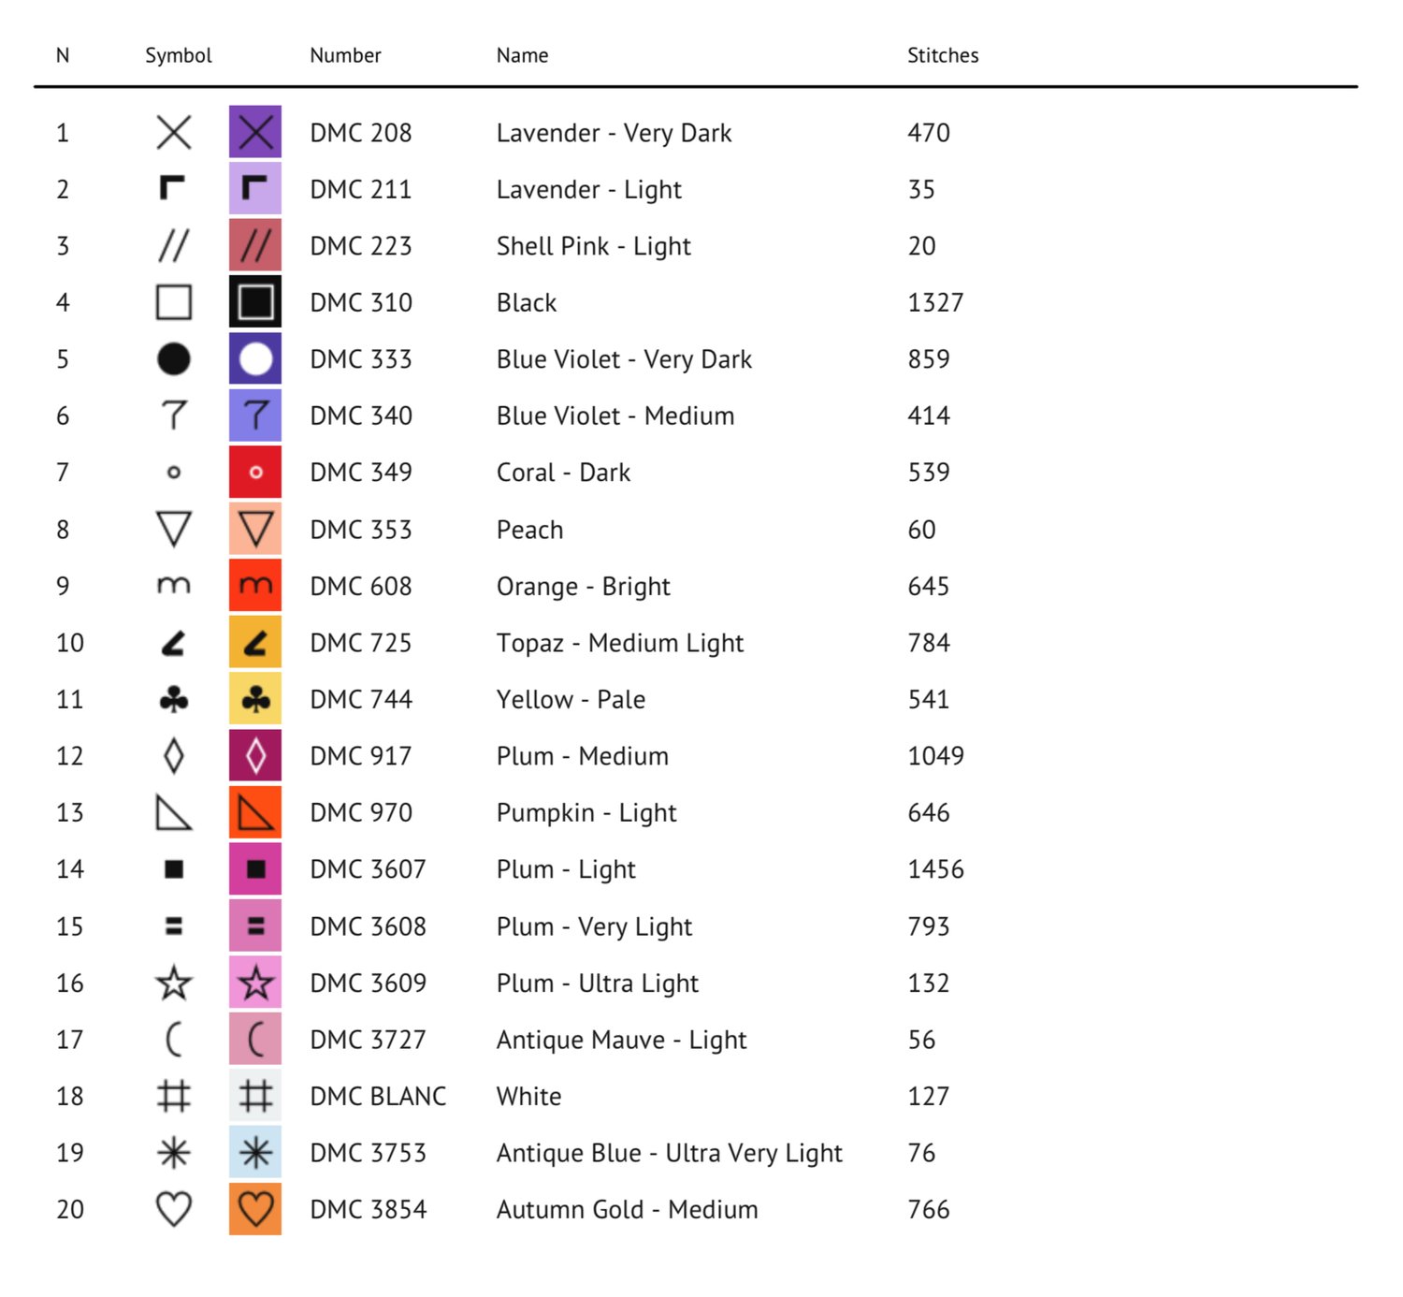Select the Plum - Light name text
1403x1297 pixels.
point(566,869)
